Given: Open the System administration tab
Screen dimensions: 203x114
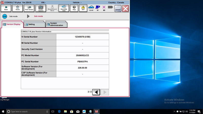Looking at the screenshot, I should pos(56,24).
